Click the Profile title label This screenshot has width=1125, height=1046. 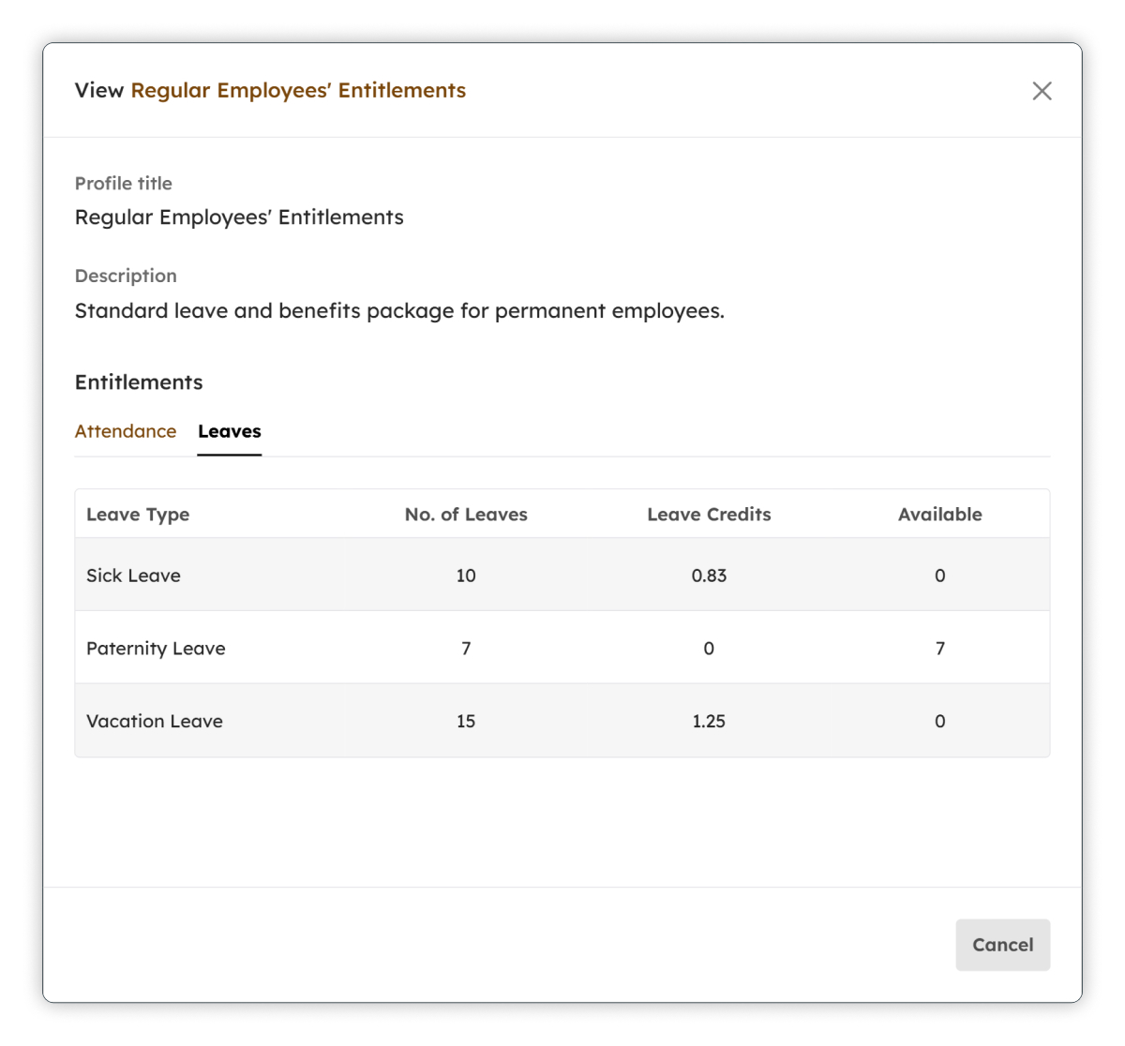[124, 184]
